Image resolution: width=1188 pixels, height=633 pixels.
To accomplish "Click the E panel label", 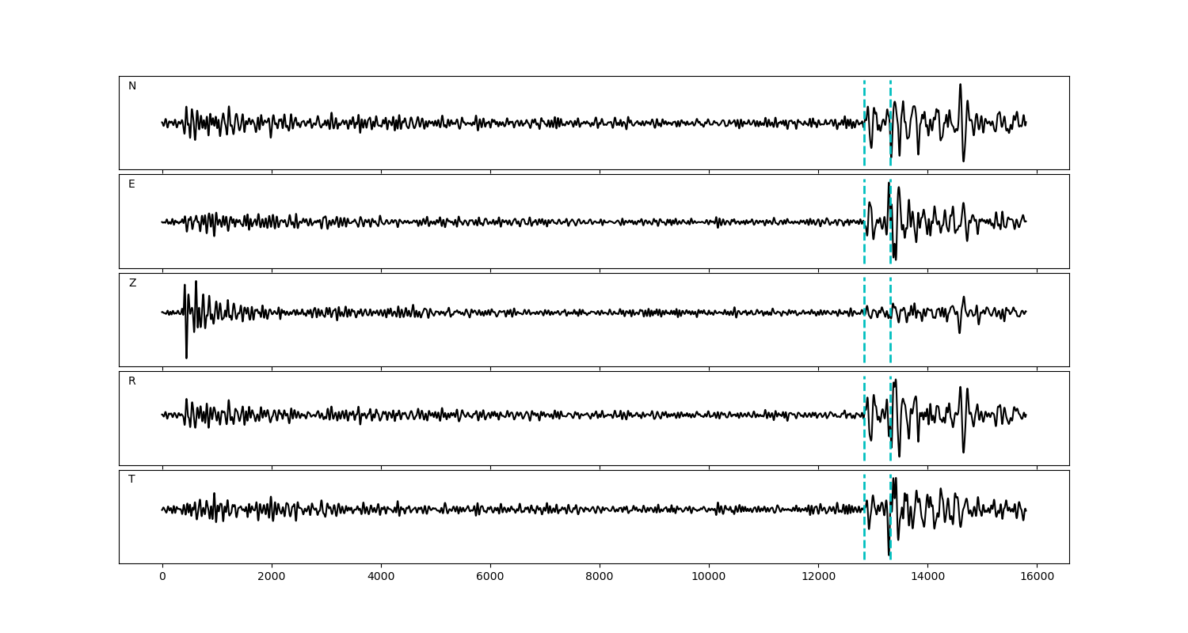I will coord(131,184).
